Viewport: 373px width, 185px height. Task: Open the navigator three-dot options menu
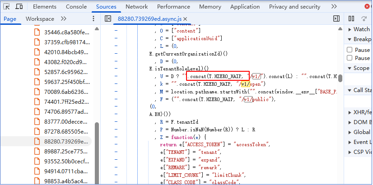click(x=93, y=18)
